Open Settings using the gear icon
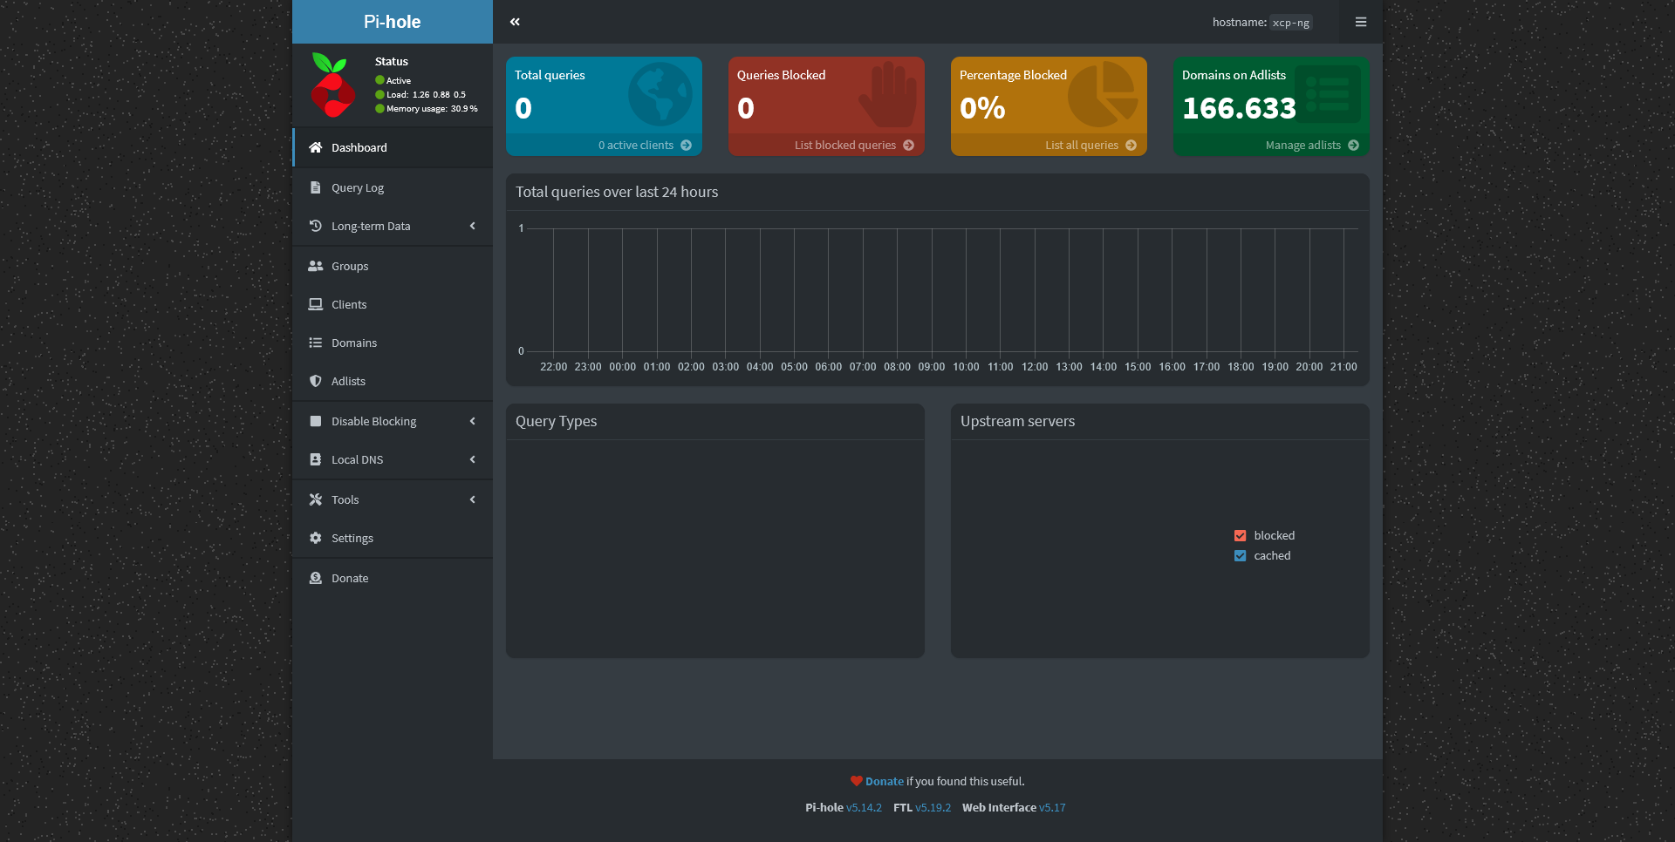This screenshot has height=842, width=1675. click(x=316, y=538)
